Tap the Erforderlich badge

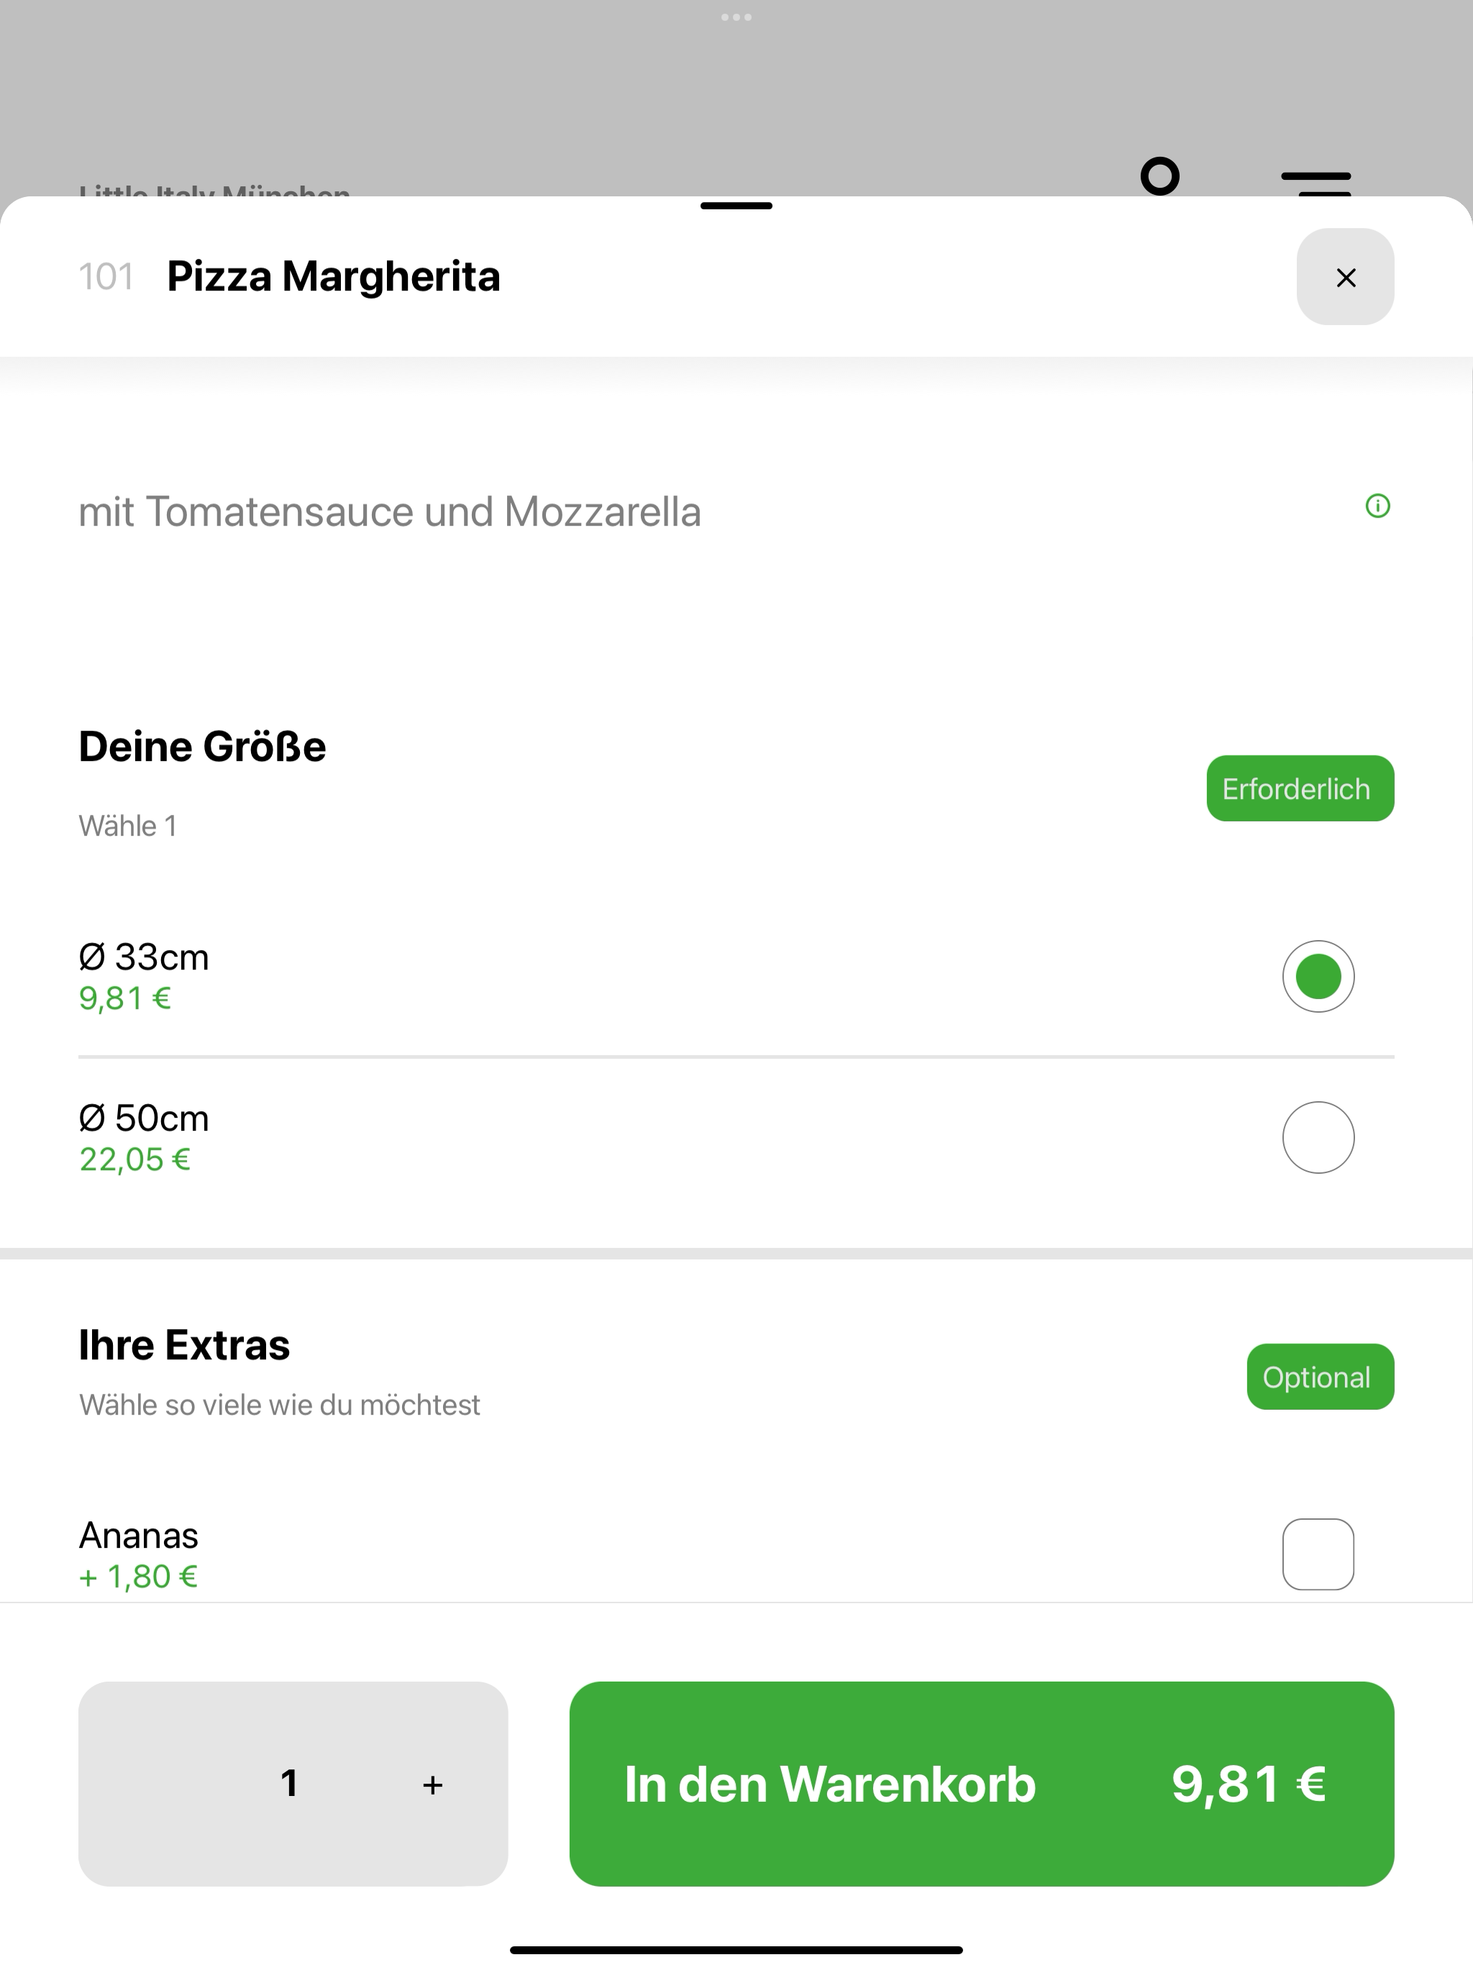pyautogui.click(x=1300, y=789)
